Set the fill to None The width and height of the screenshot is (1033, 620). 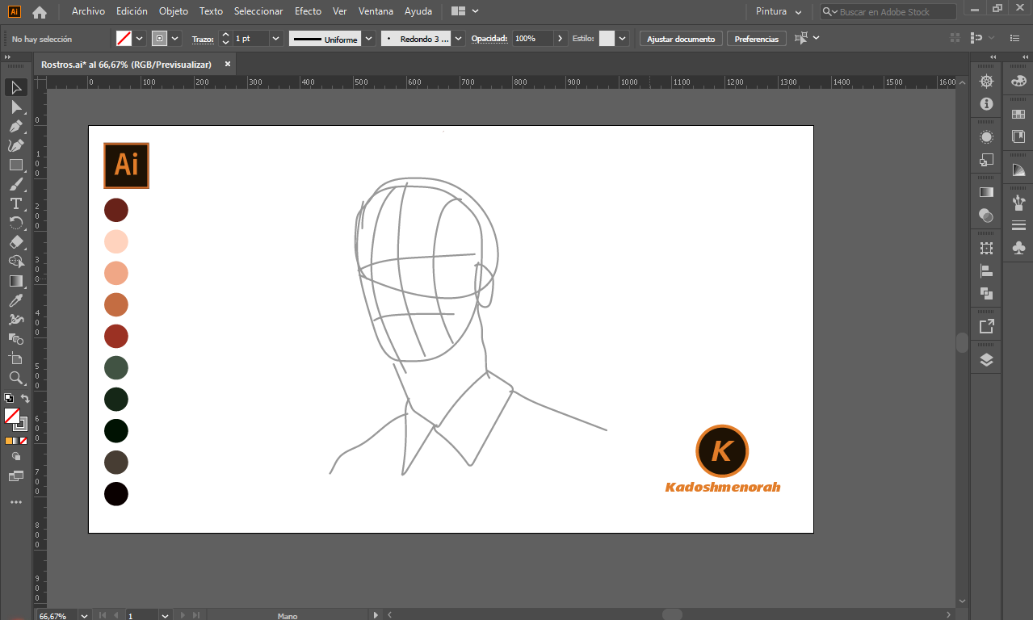[x=23, y=441]
